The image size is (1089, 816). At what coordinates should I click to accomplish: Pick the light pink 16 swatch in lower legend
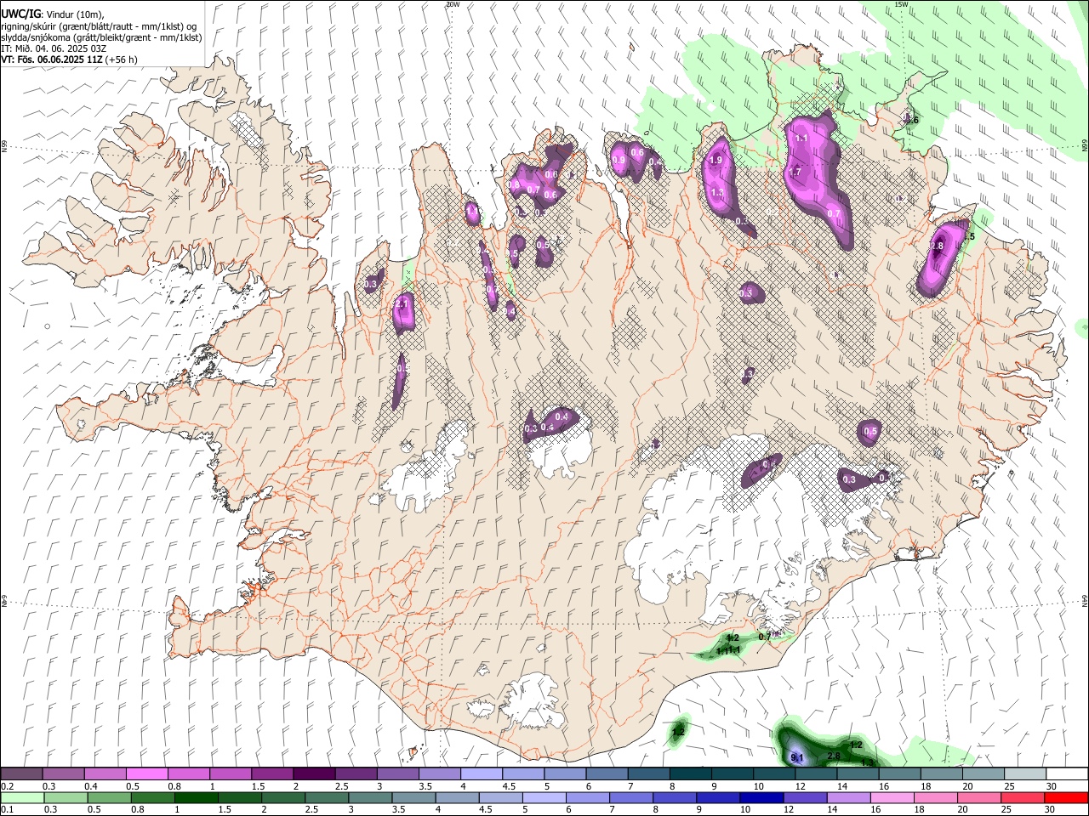[892, 797]
